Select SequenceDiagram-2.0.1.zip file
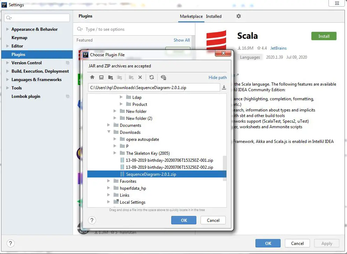347x254 pixels. tap(157, 174)
